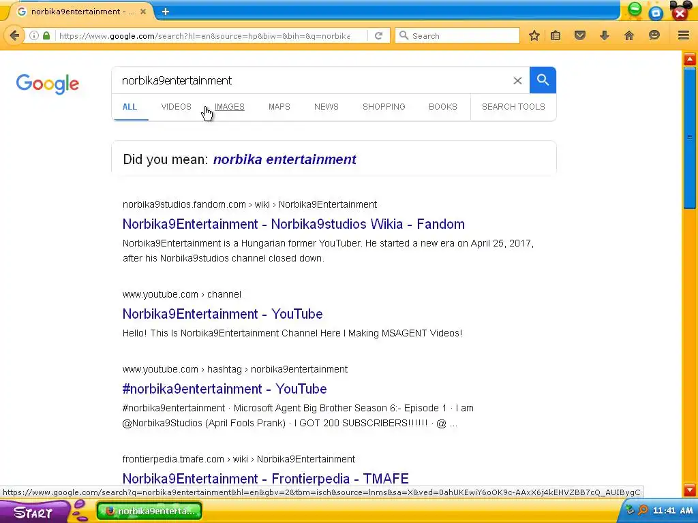The height and width of the screenshot is (523, 698).
Task: Click 'frontierpedia.tmafe.com' breadcrumb text
Action: [x=173, y=459]
